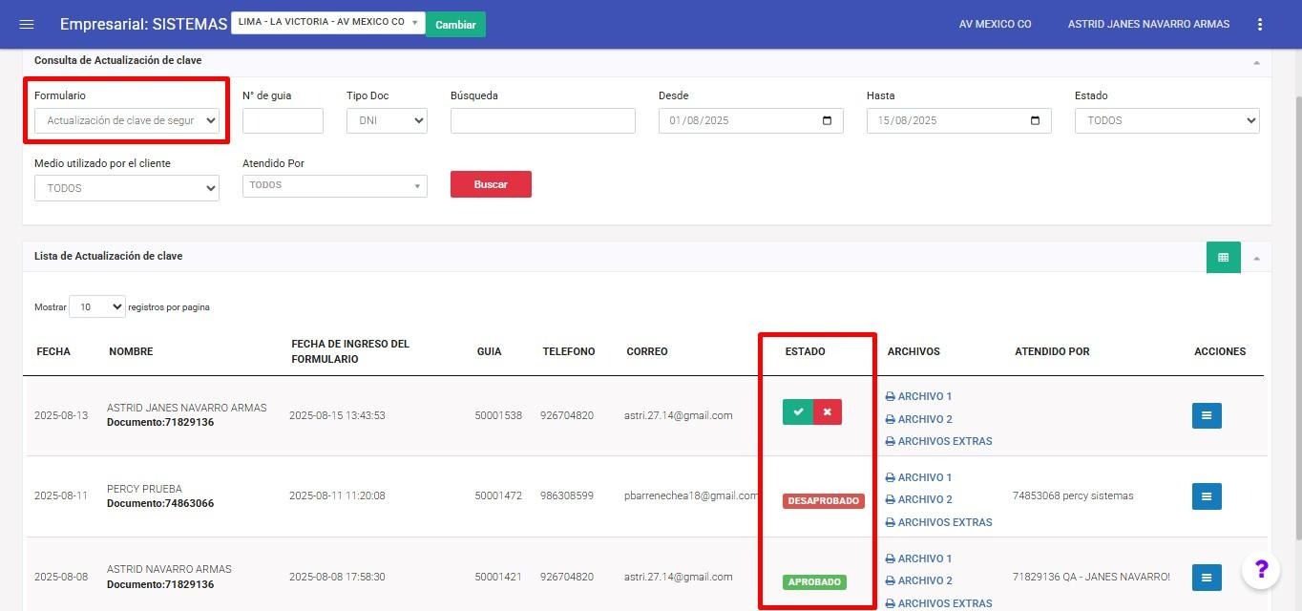Click the green export table icon
Screen dimensions: 1302x611
click(x=1223, y=257)
